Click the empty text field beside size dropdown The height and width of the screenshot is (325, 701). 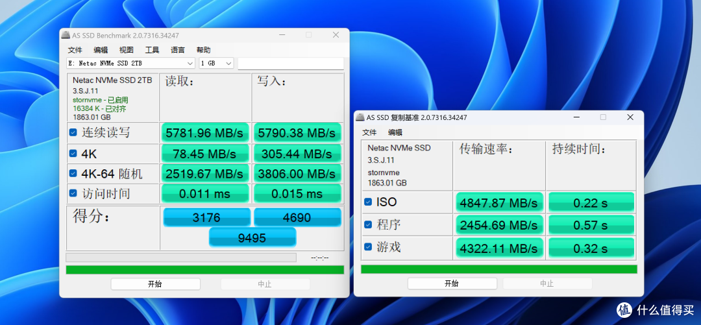coord(291,64)
